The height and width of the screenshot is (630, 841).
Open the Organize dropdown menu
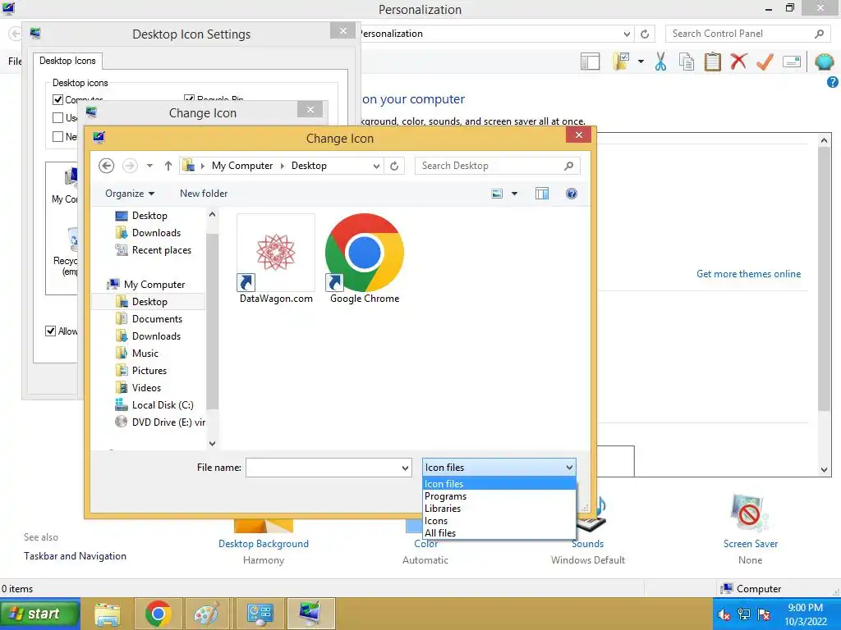coord(130,194)
